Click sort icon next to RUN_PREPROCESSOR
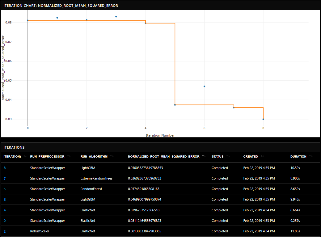The height and width of the screenshot is (237, 321). (x=69, y=156)
